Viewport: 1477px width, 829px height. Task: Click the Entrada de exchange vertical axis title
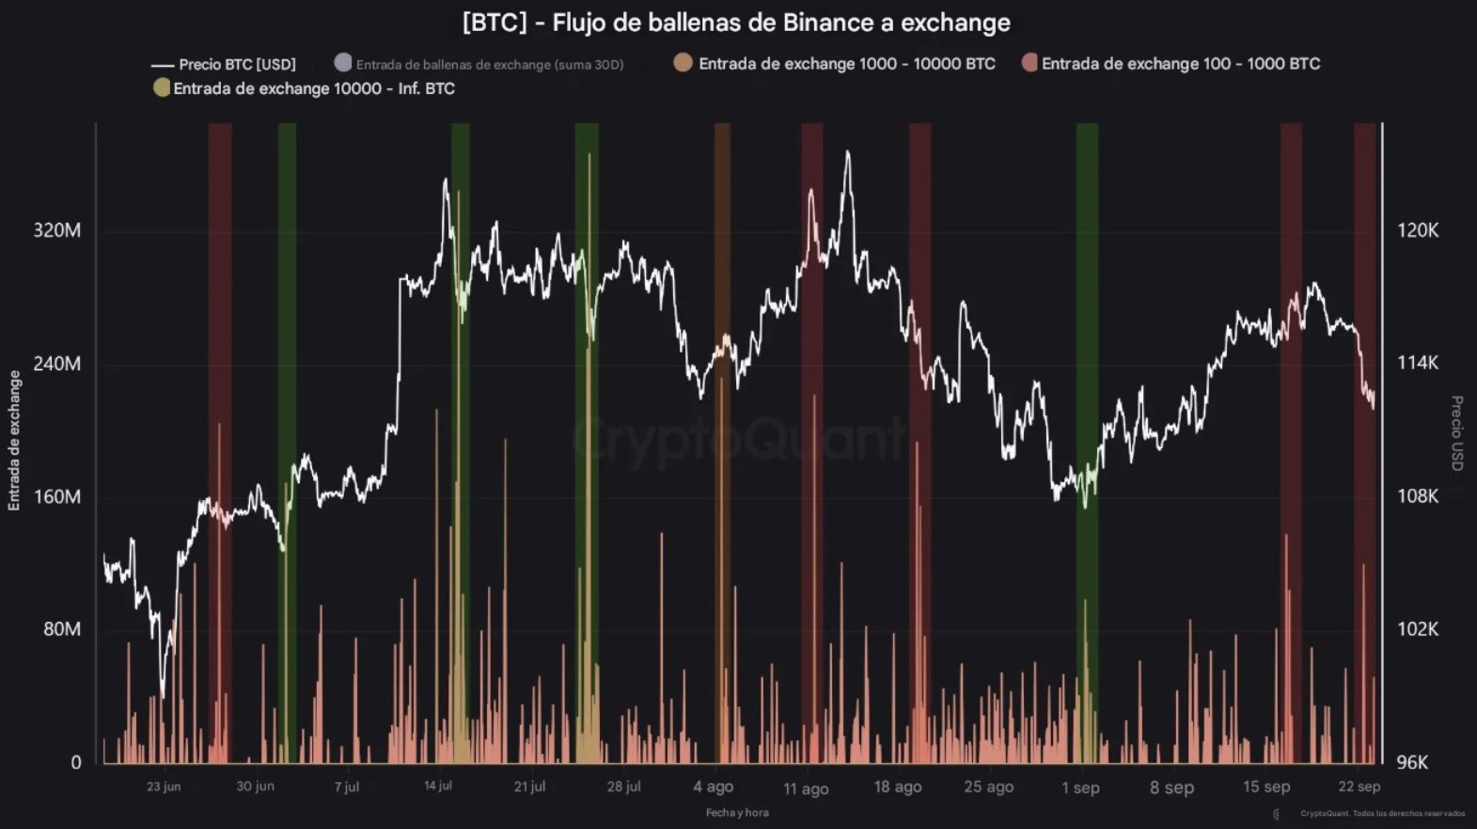(x=14, y=441)
